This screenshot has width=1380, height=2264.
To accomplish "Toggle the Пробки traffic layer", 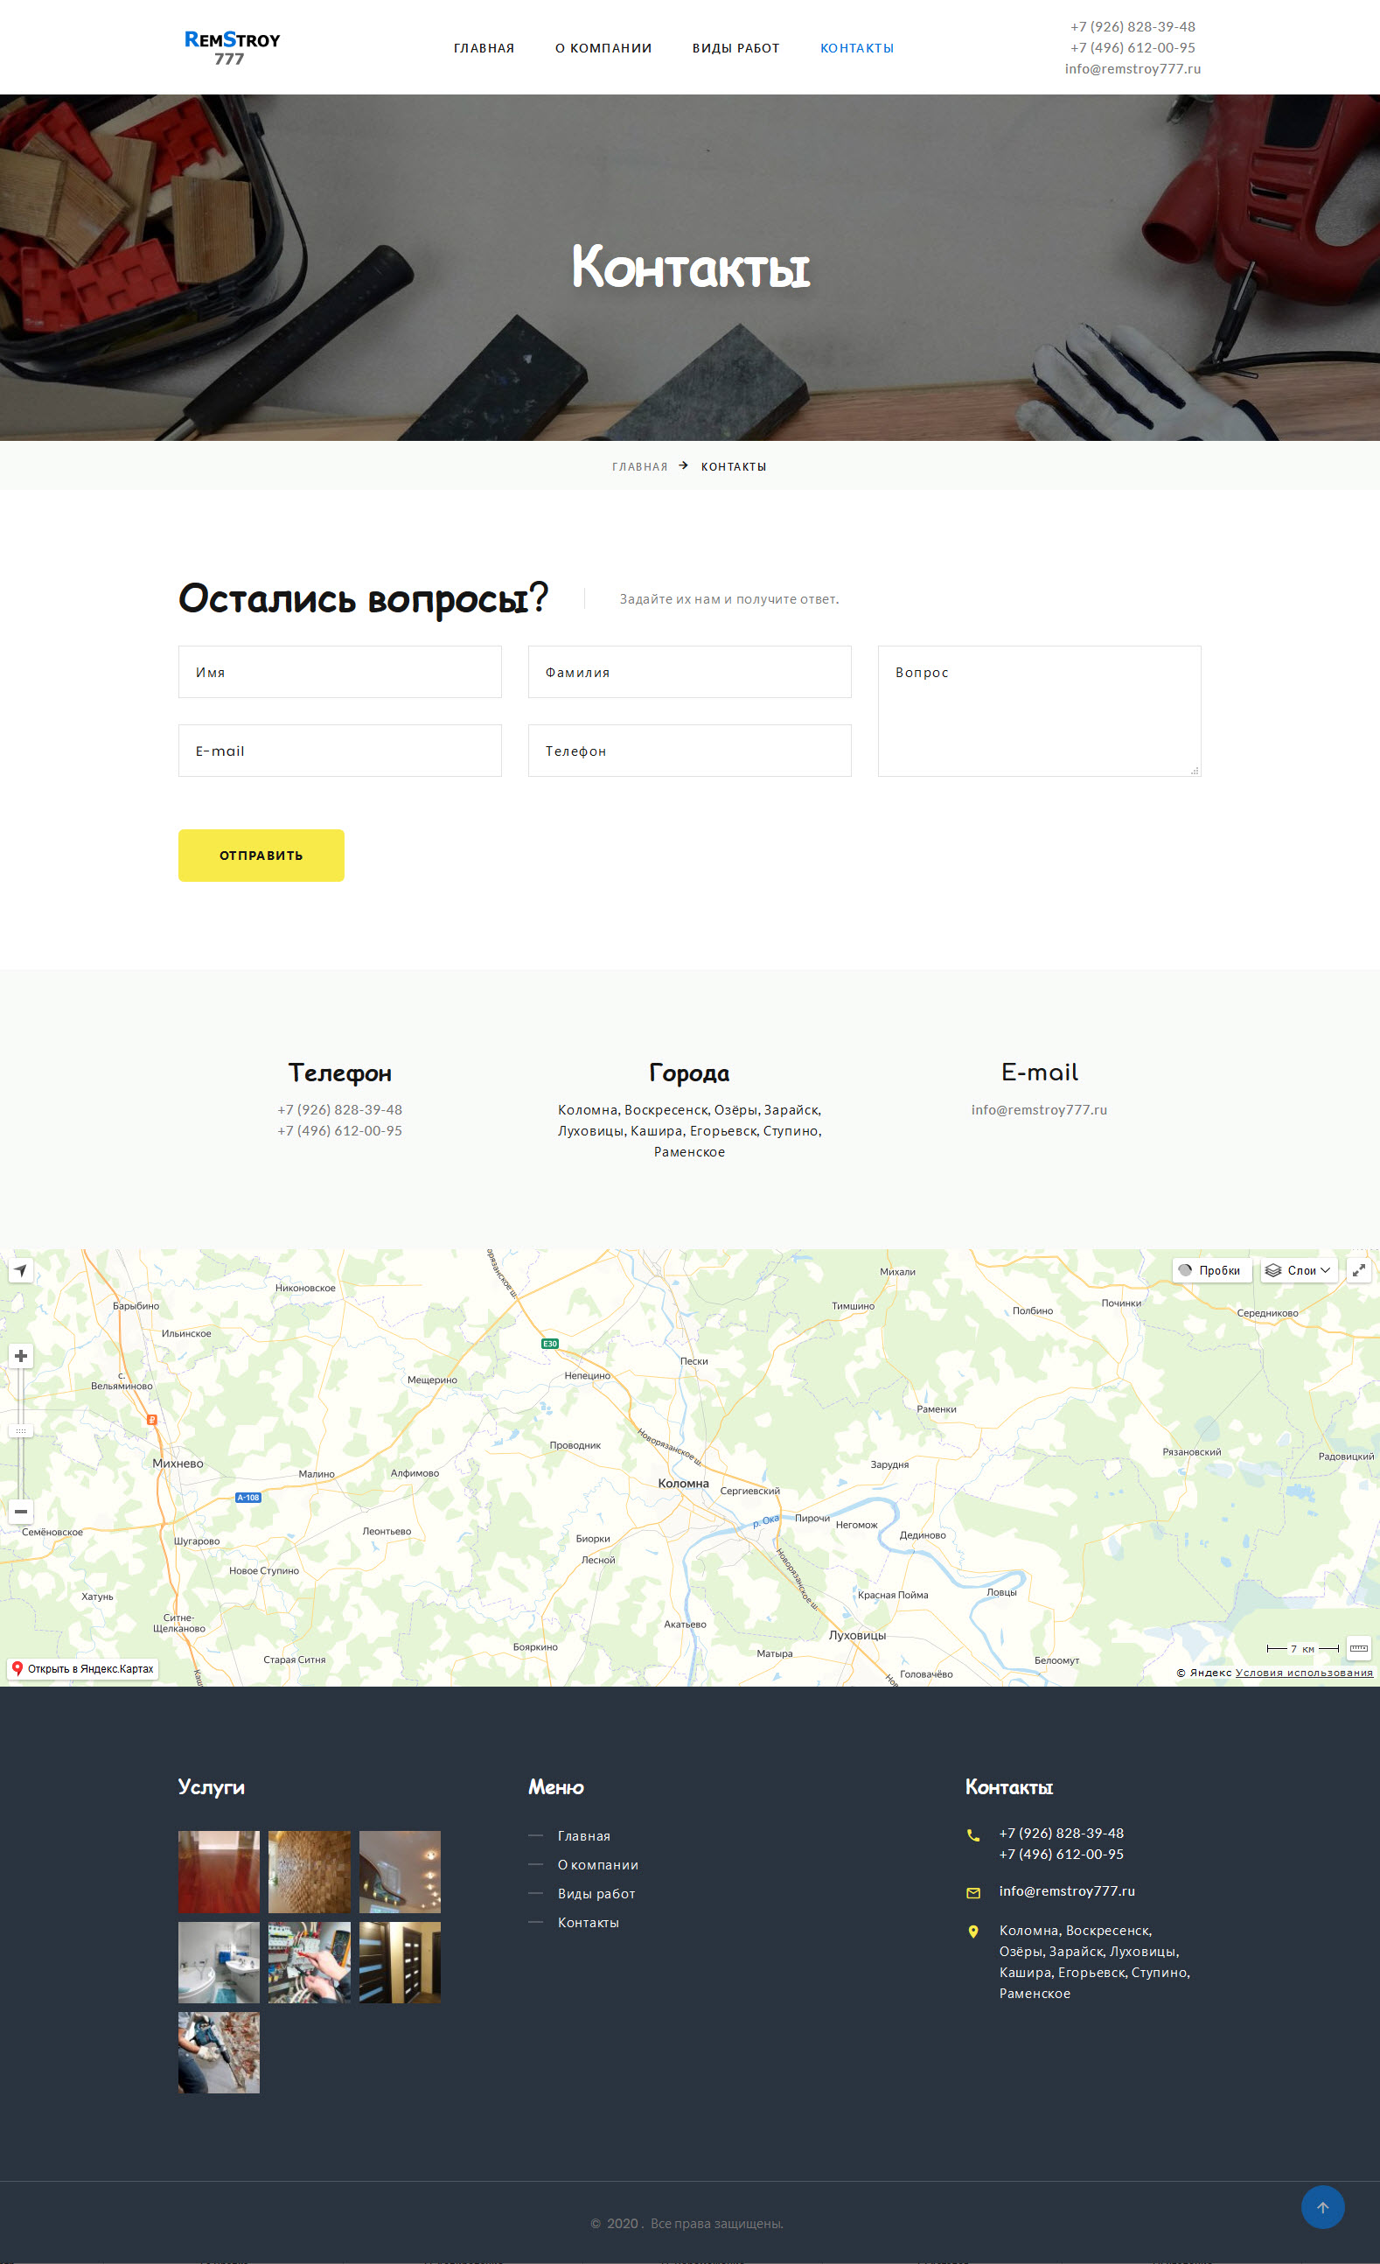I will pyautogui.click(x=1211, y=1271).
